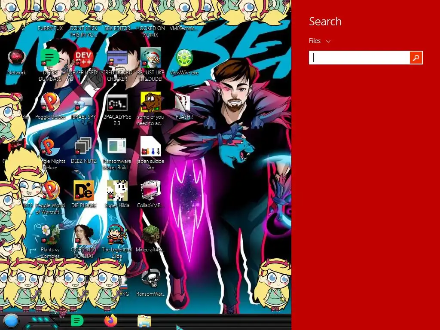Open the CollabVMB monitor icon

point(151,190)
